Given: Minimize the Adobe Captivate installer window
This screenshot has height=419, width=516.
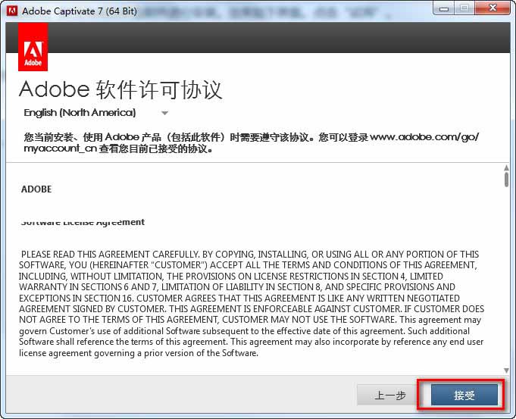Looking at the screenshot, I should [x=443, y=8].
